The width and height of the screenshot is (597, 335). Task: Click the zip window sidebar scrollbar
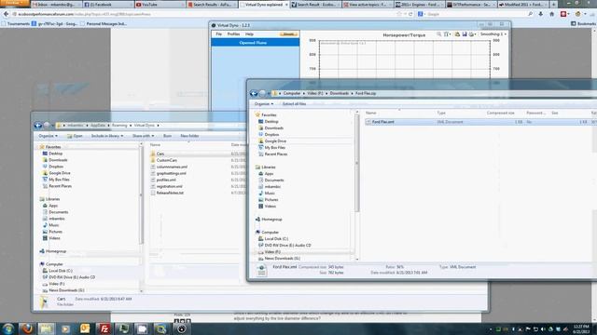(x=356, y=164)
